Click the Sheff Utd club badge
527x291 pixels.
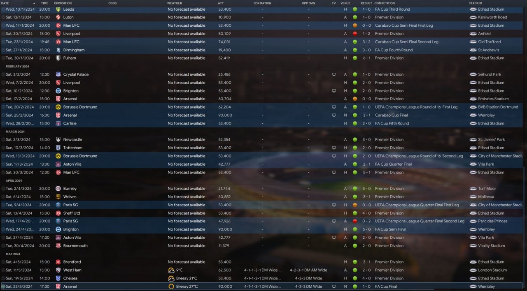pyautogui.click(x=58, y=213)
